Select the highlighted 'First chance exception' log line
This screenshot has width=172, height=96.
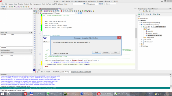85,88
